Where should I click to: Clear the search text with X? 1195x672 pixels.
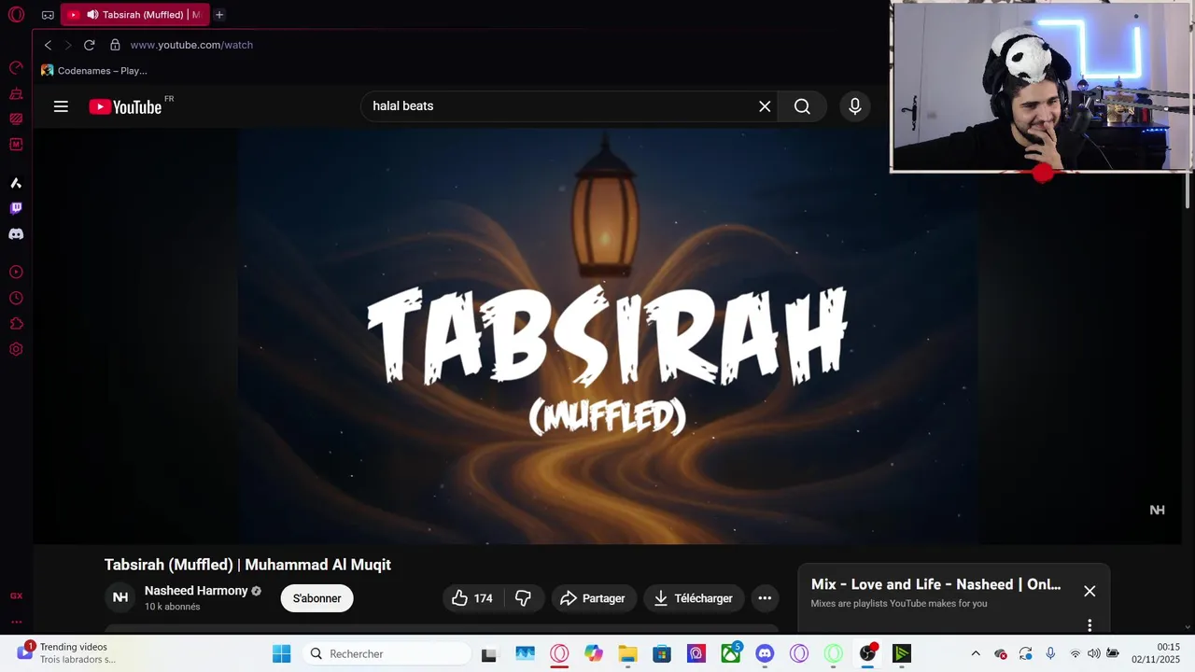tap(765, 106)
